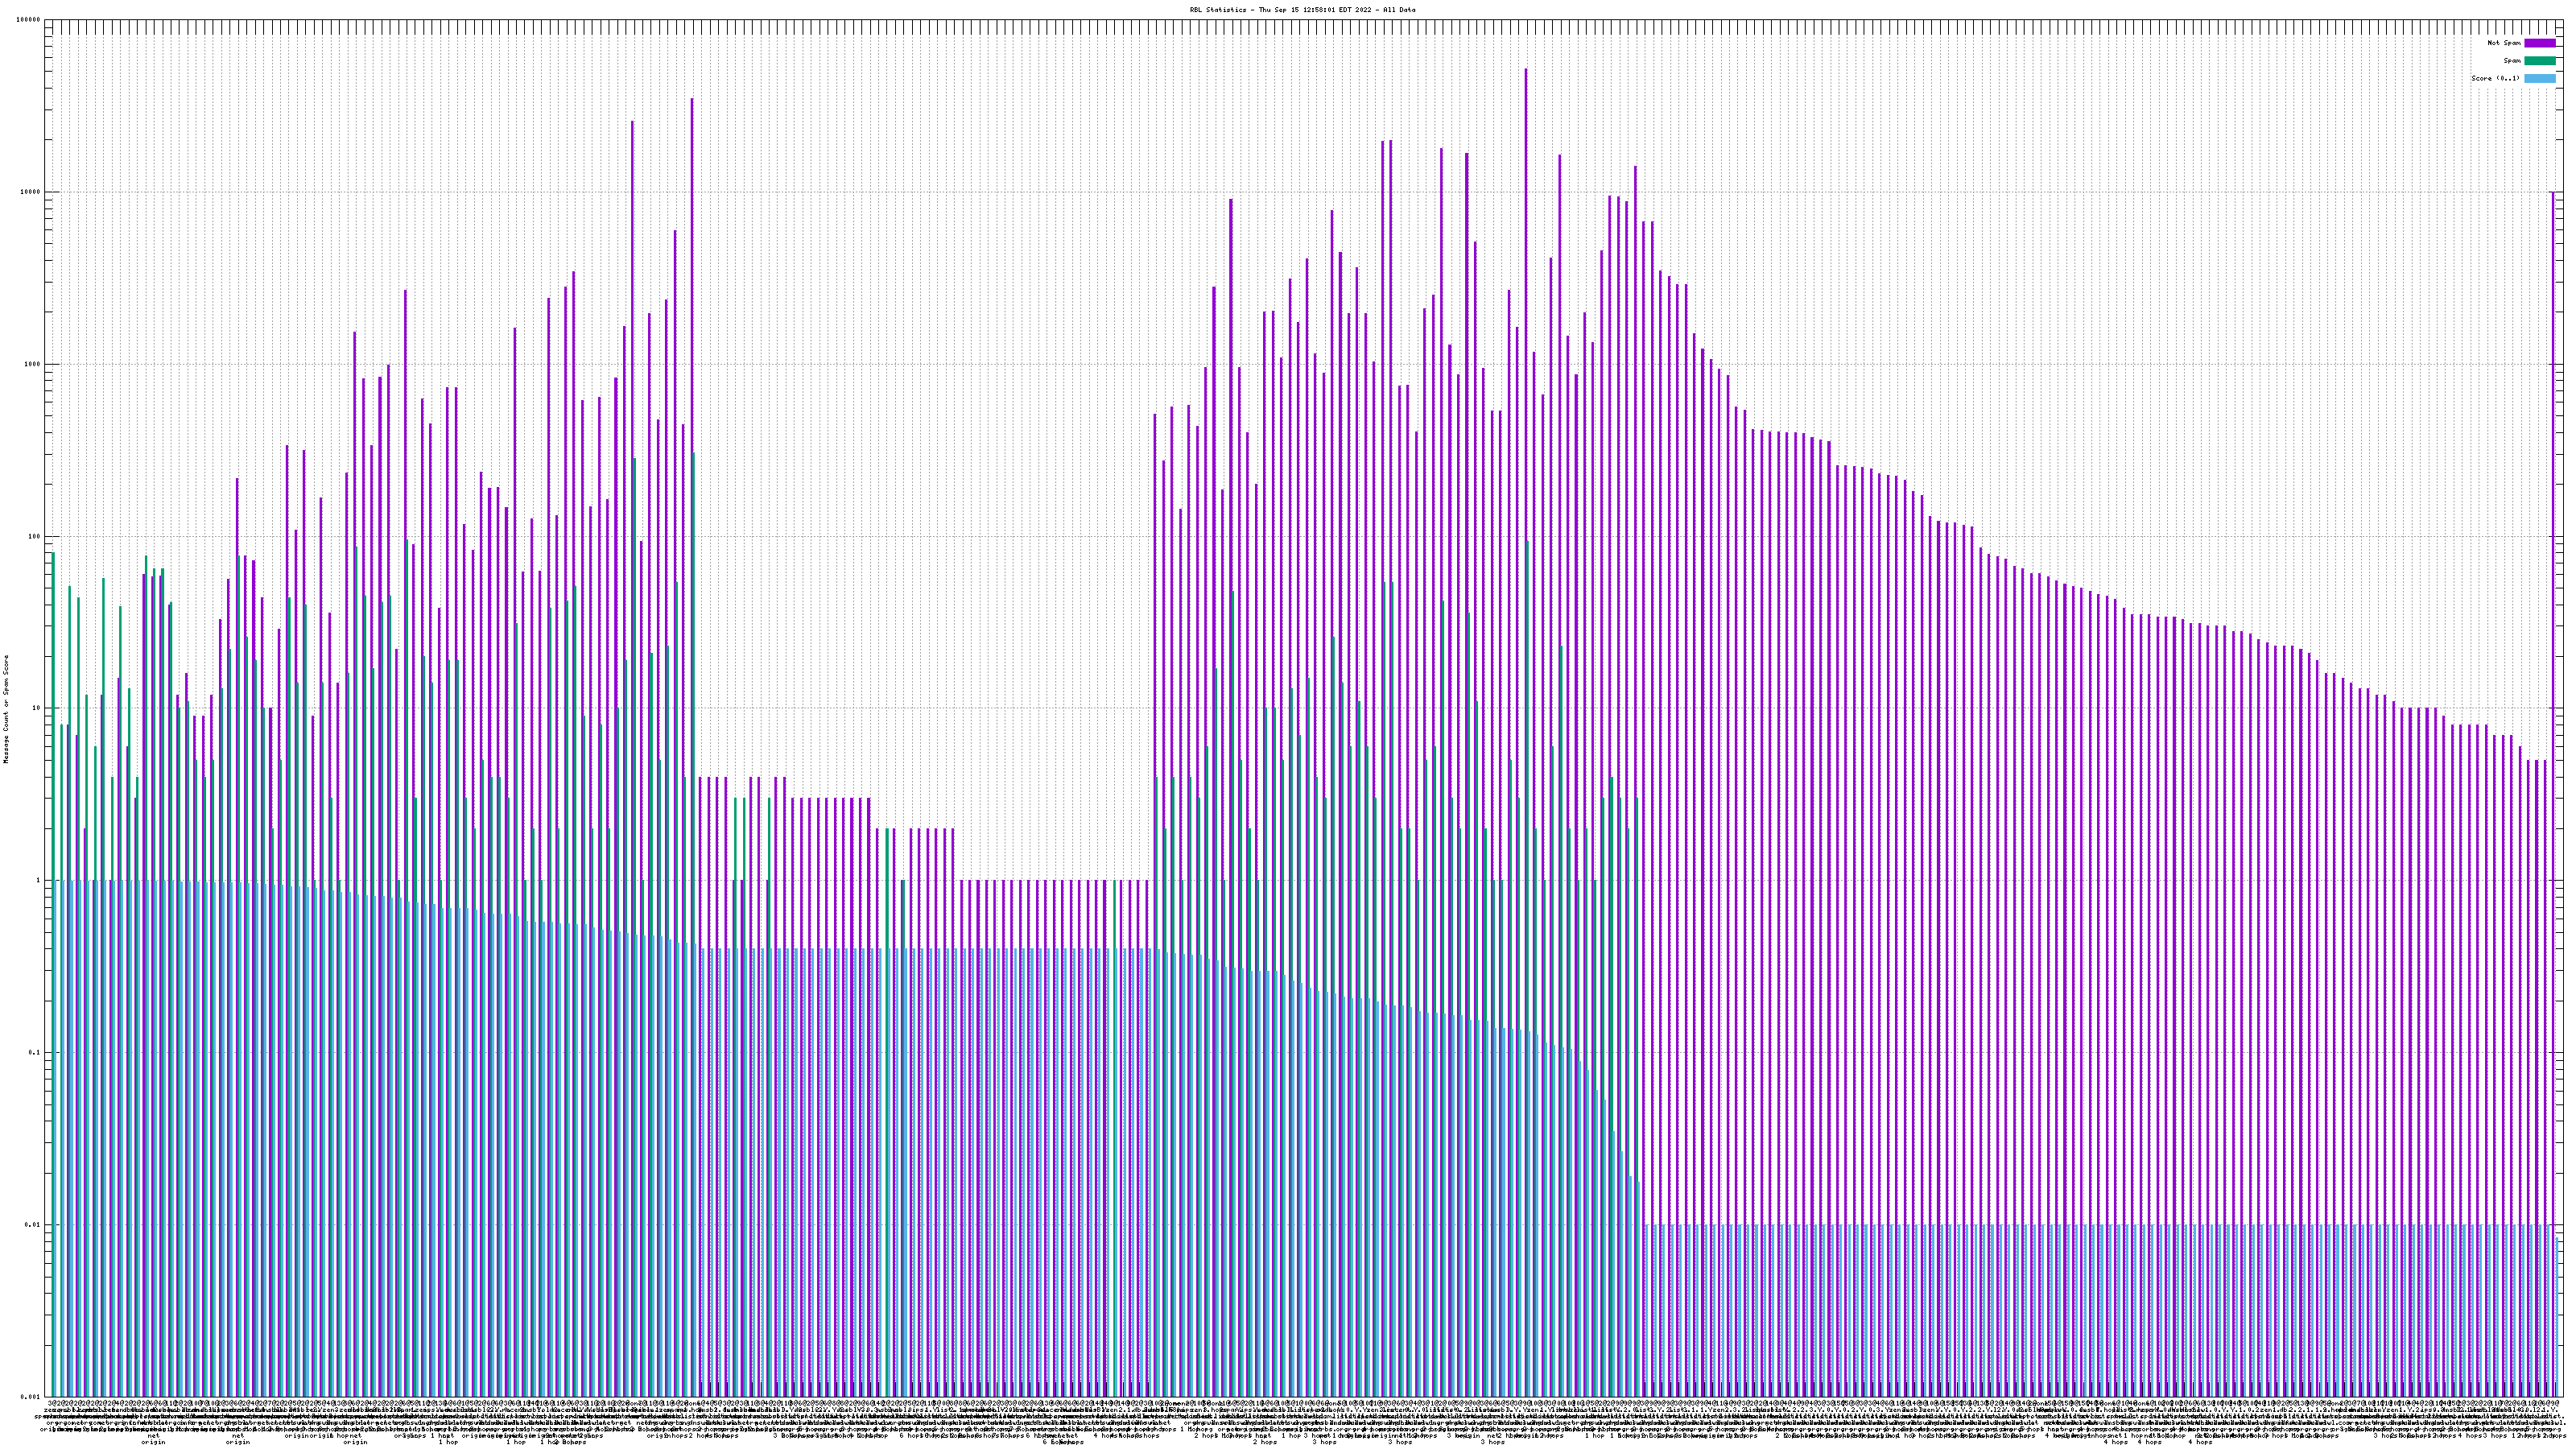Click the RBL Statistics chart title
The image size is (2576, 1449).
[x=1302, y=9]
